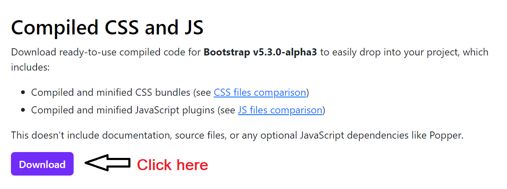
Task: Click the word "Popper" in the note
Action: coord(447,136)
